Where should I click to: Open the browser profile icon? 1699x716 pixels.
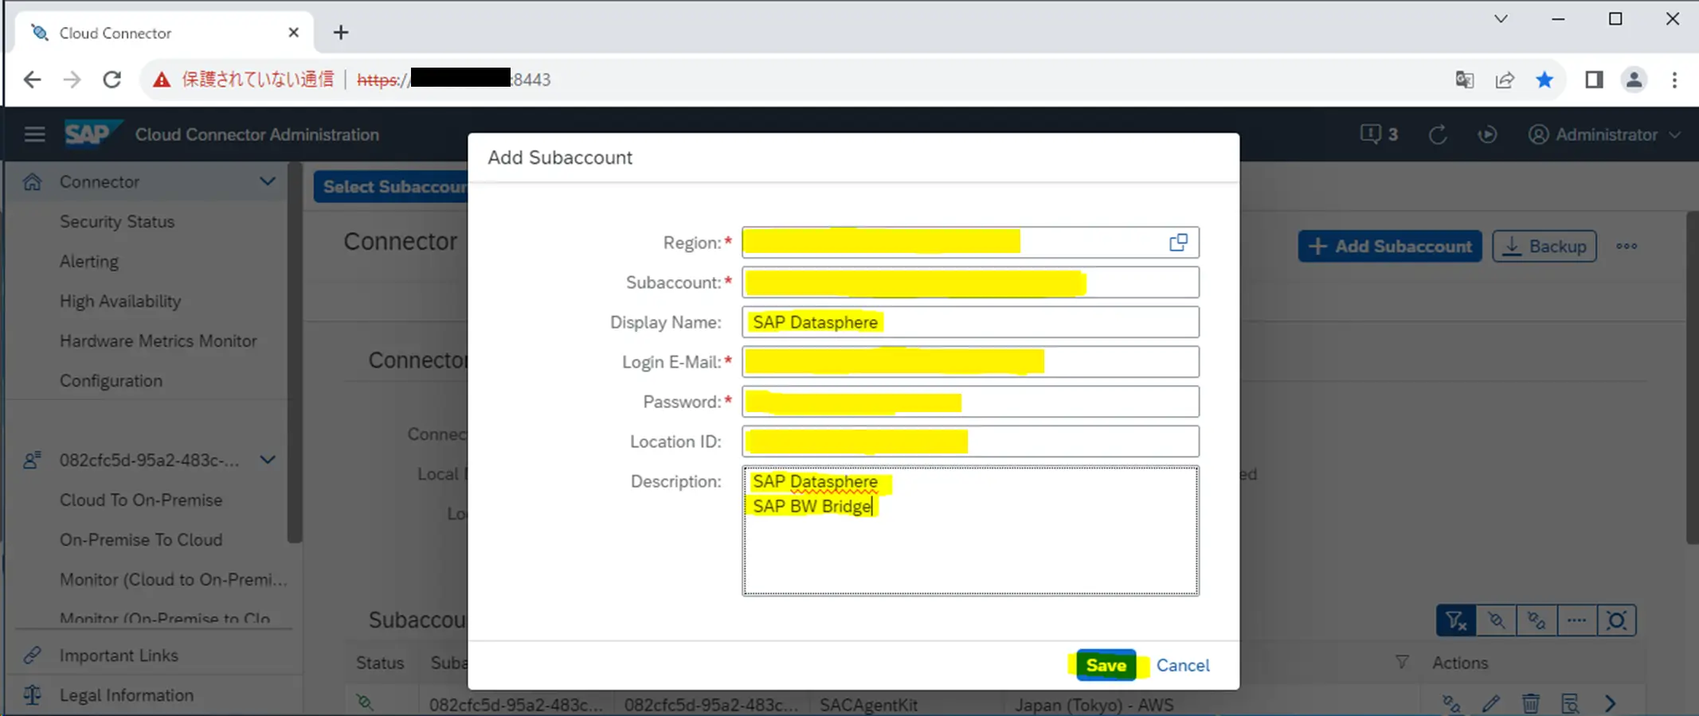(x=1634, y=80)
